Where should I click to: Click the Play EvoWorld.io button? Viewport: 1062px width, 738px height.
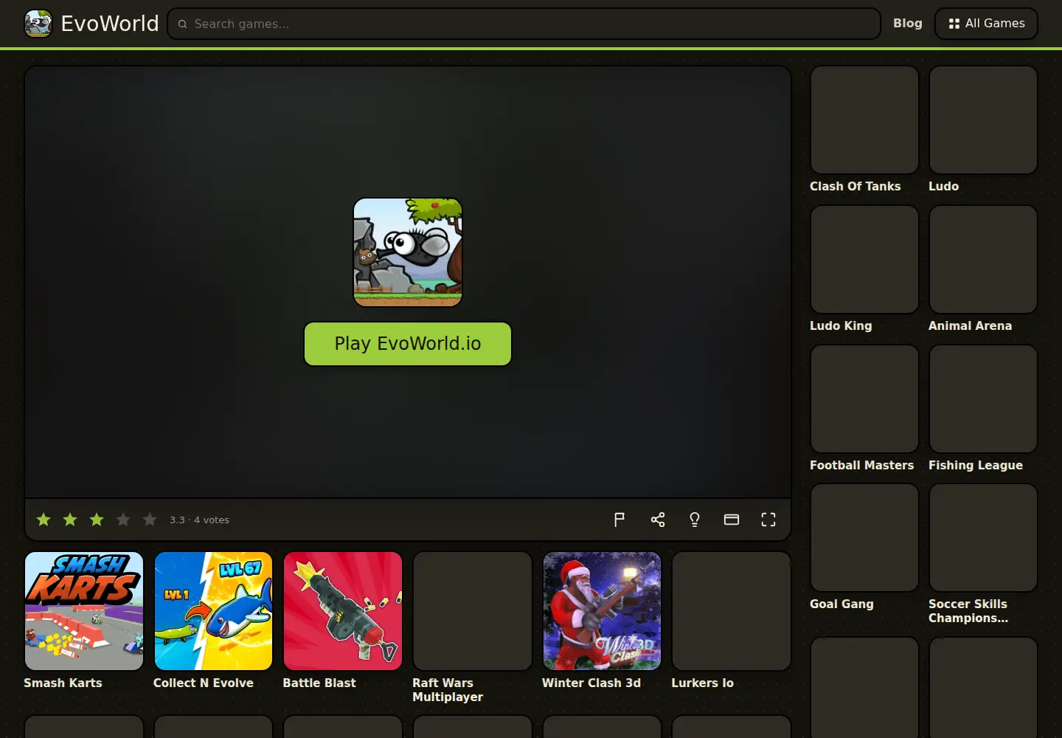pos(408,344)
